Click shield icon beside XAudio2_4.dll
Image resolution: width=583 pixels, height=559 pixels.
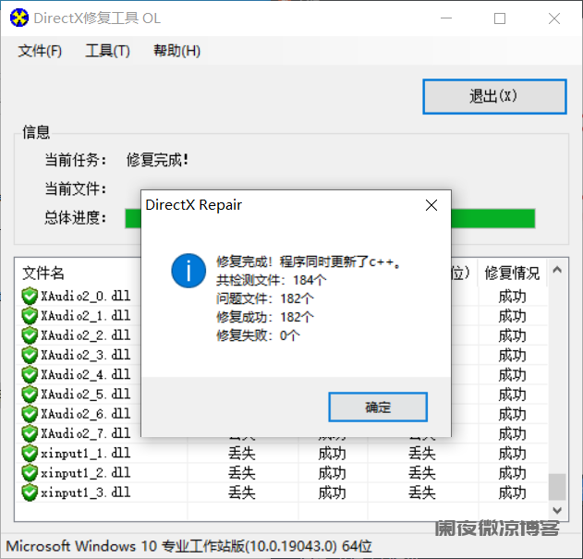click(x=30, y=374)
